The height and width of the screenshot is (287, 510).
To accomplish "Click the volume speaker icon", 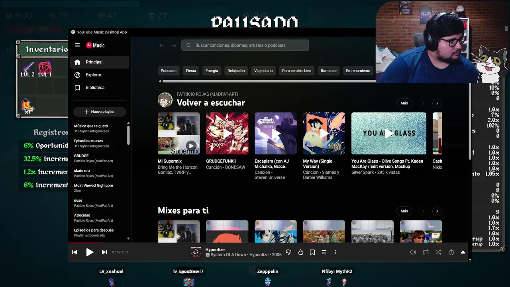I will coord(413,252).
